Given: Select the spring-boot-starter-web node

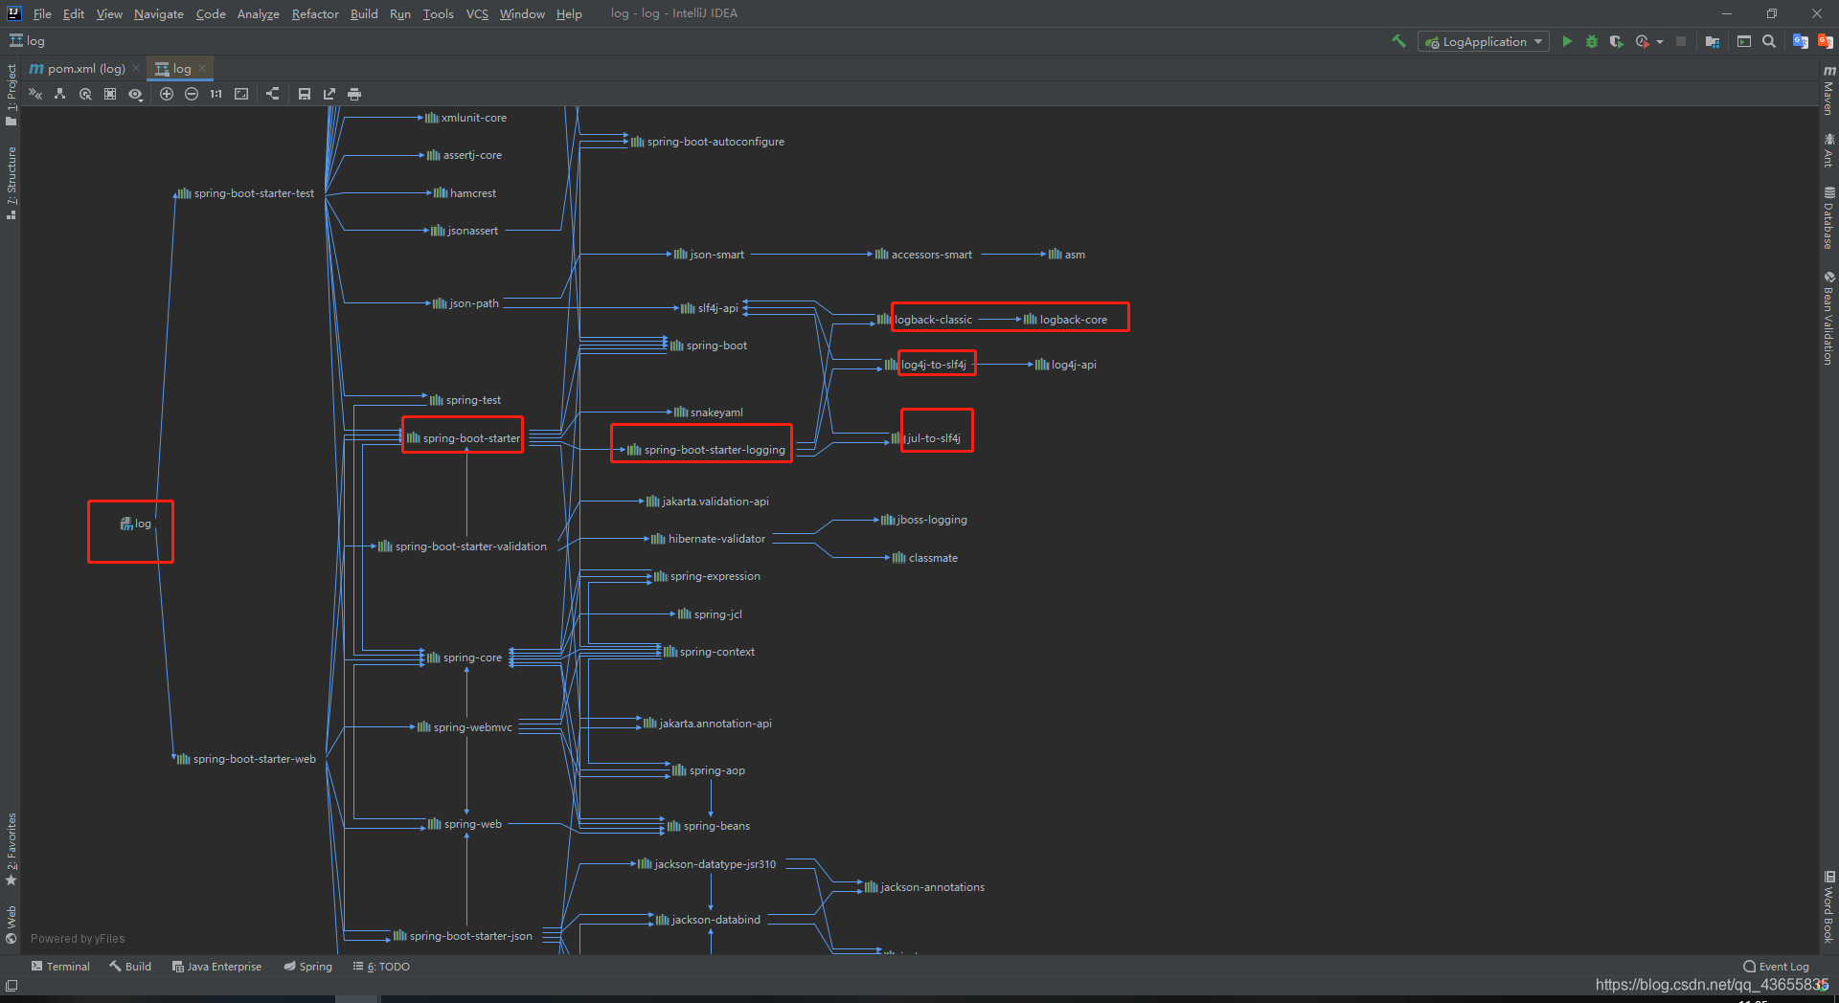Looking at the screenshot, I should click(246, 759).
